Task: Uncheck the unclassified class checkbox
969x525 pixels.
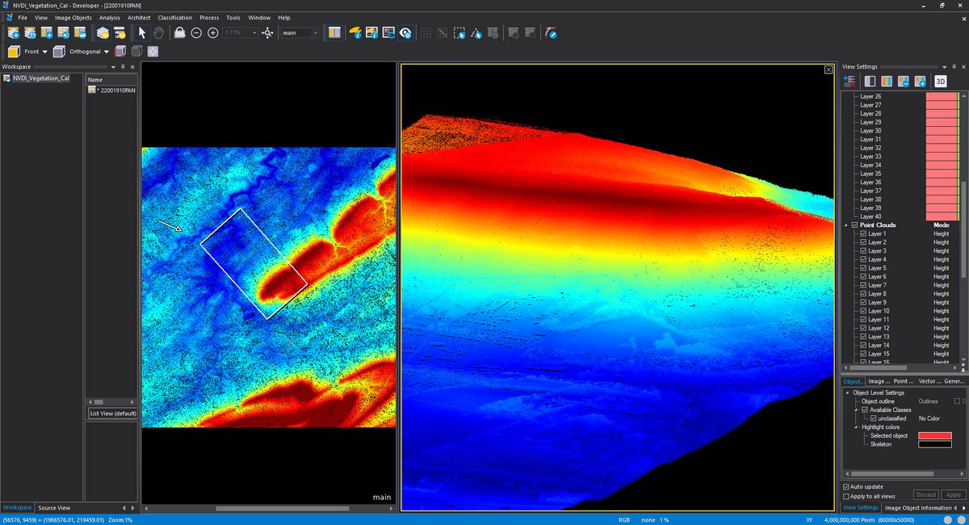Action: tap(873, 418)
